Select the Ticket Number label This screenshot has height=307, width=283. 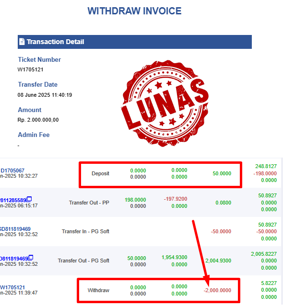[x=39, y=59]
